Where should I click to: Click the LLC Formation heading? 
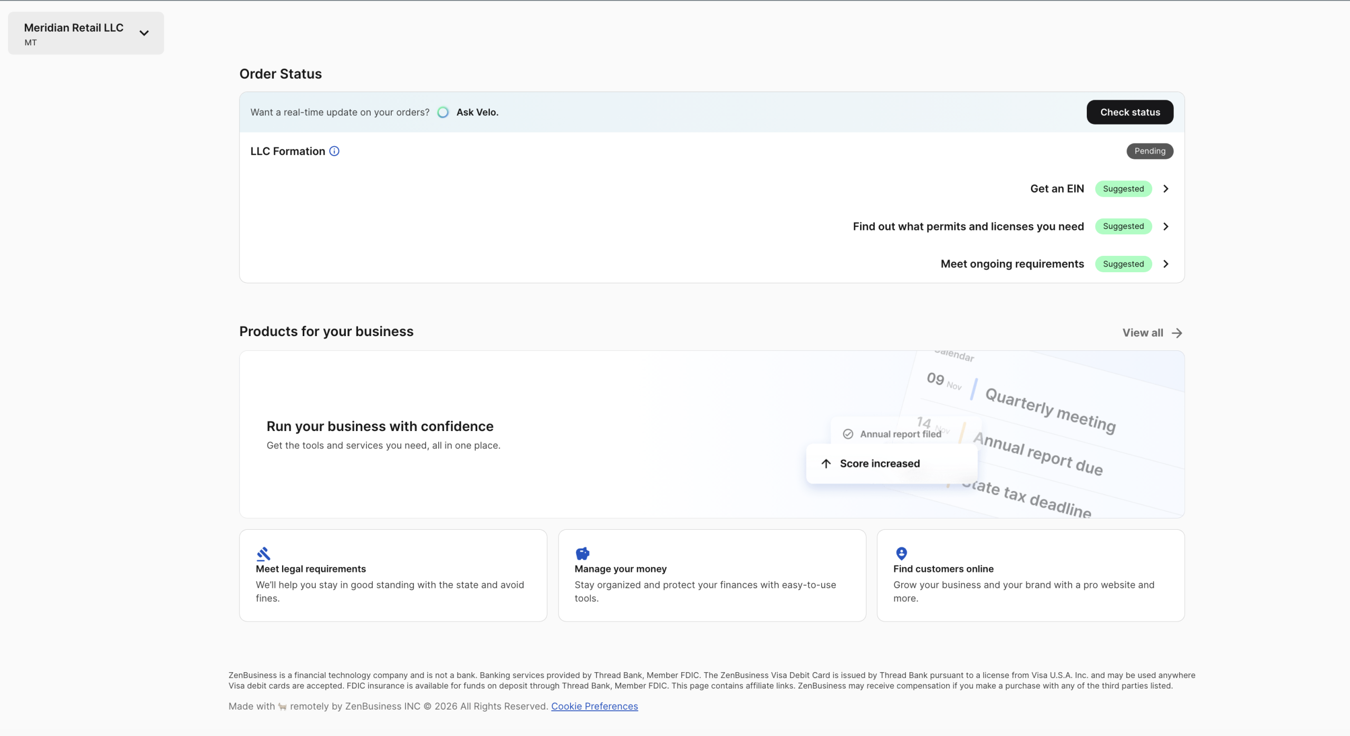coord(287,151)
